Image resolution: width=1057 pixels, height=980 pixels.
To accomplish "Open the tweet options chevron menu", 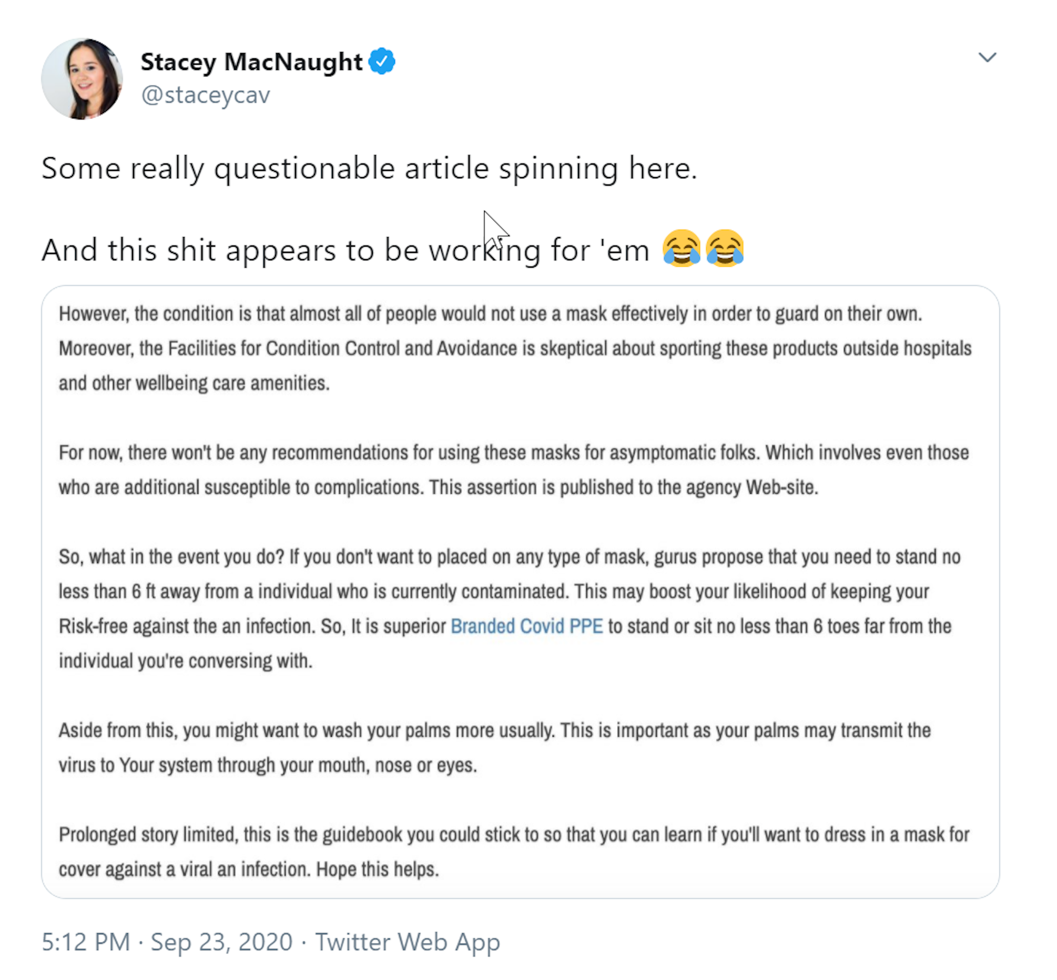I will [987, 57].
